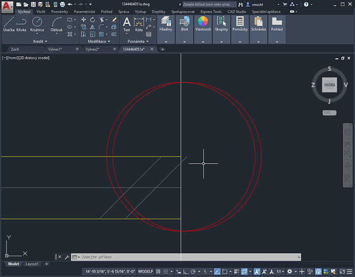Screen dimensions: 355x277
Task: Open the Vlastnosti color wheel panel
Action: tap(203, 23)
